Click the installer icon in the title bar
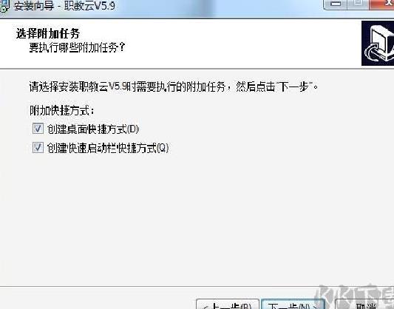This screenshot has height=309, width=394. tap(4, 6)
